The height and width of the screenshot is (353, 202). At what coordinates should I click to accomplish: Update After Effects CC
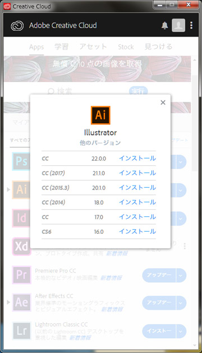coord(159,303)
